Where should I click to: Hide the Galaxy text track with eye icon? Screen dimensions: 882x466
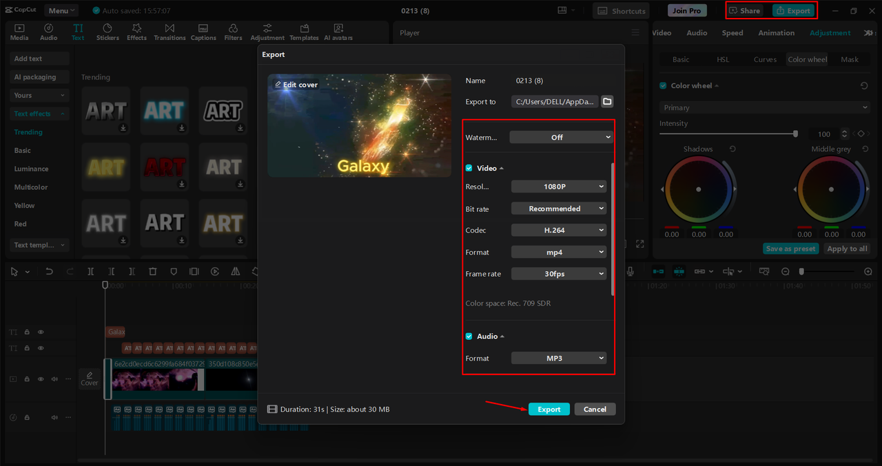(41, 332)
